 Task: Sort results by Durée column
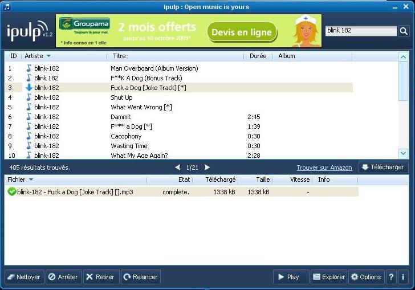258,56
